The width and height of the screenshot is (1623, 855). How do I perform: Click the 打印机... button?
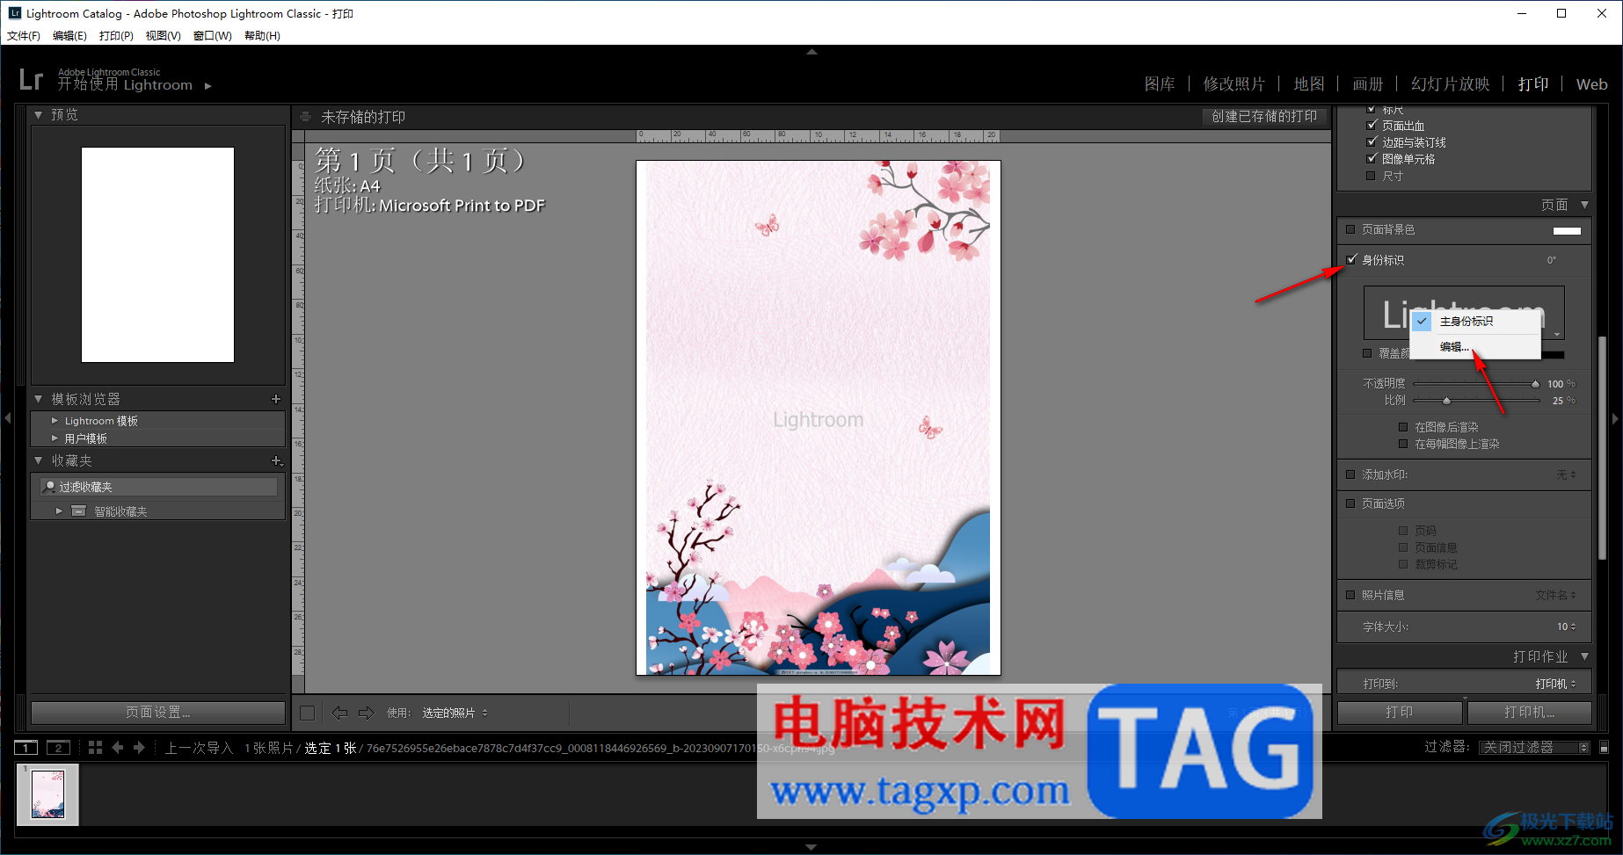point(1530,712)
